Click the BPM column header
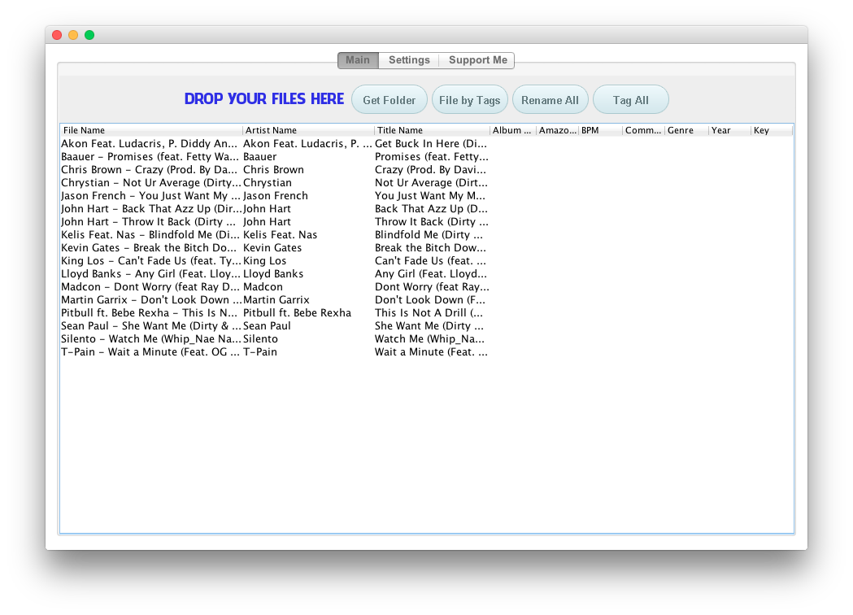 tap(601, 130)
